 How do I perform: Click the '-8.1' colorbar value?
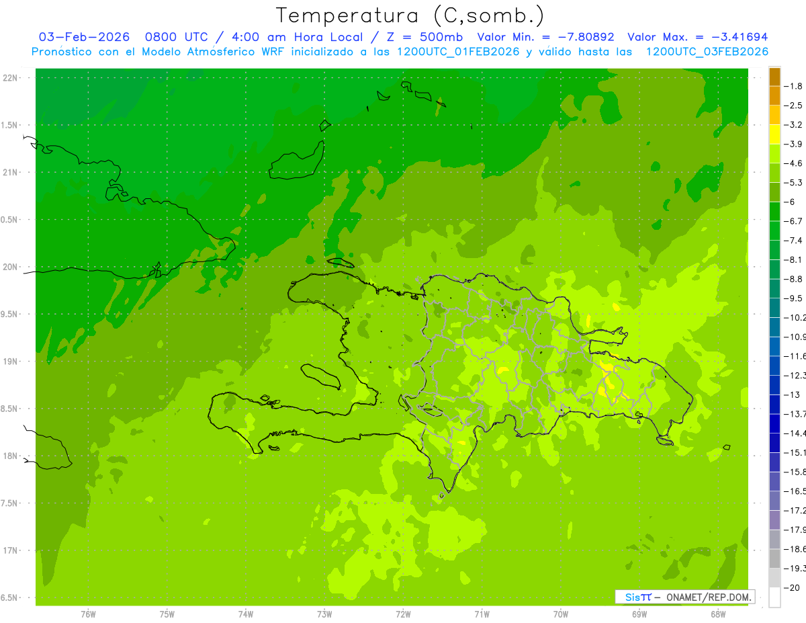[x=794, y=259]
